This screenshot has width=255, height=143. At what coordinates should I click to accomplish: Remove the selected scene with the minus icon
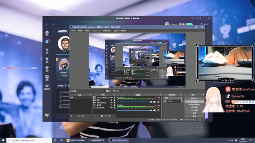click(x=75, y=116)
